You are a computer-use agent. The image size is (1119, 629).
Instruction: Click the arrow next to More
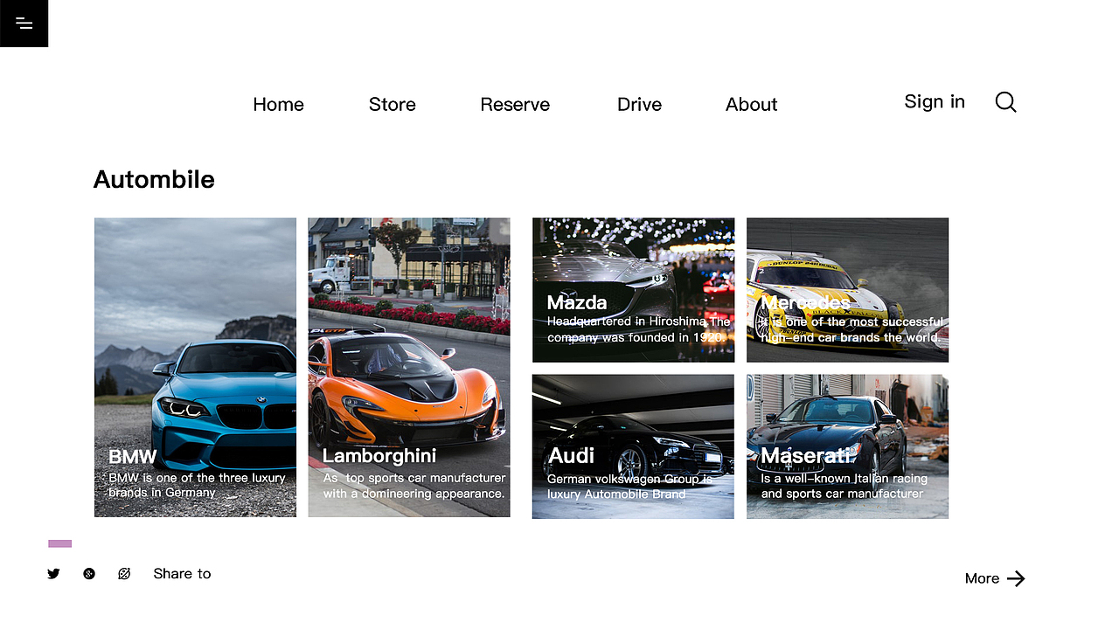(x=1016, y=578)
